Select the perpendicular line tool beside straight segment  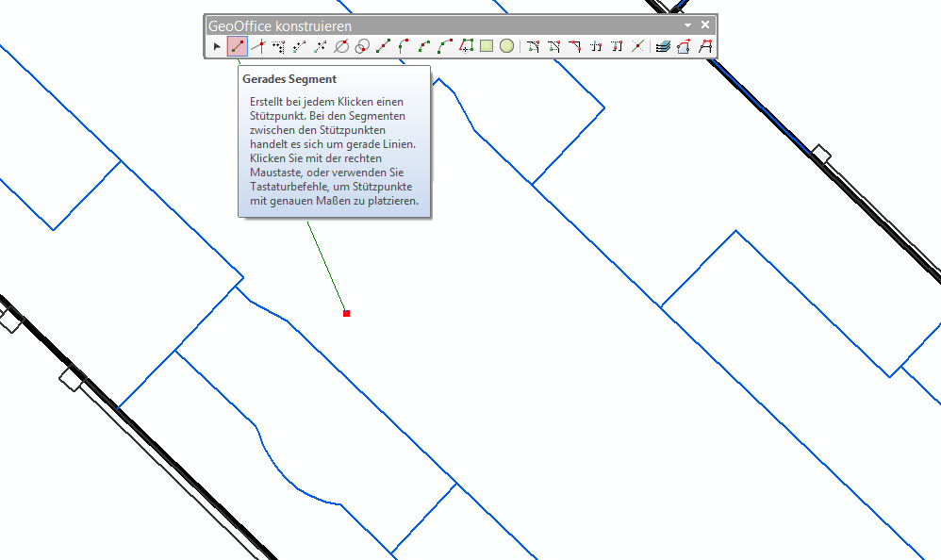pyautogui.click(x=257, y=45)
